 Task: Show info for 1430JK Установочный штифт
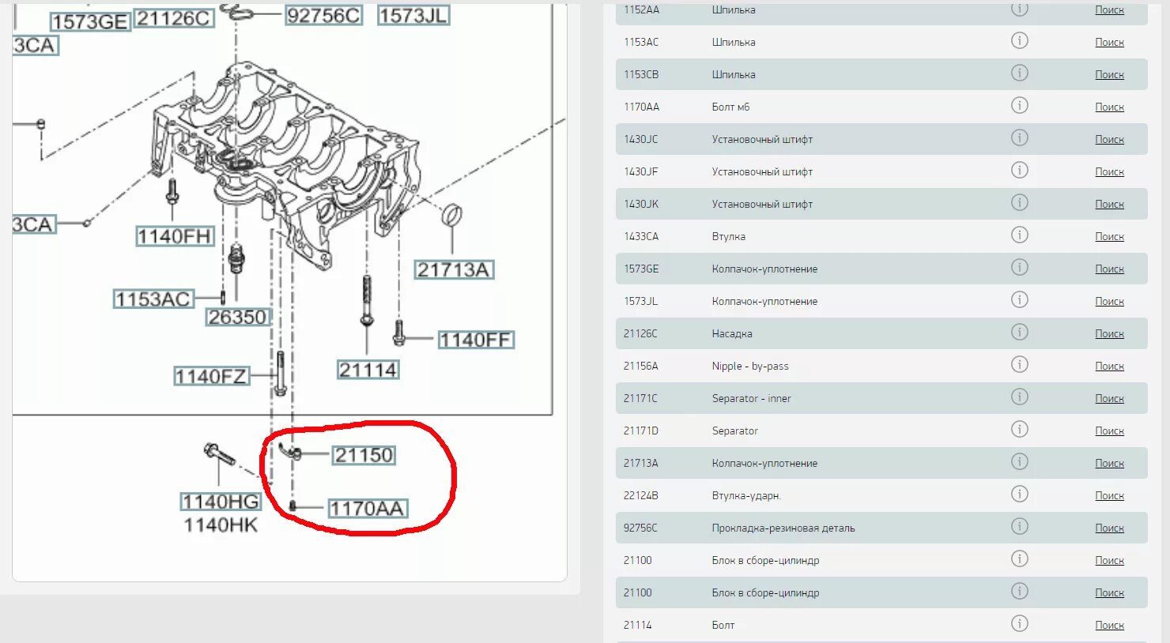point(1020,202)
